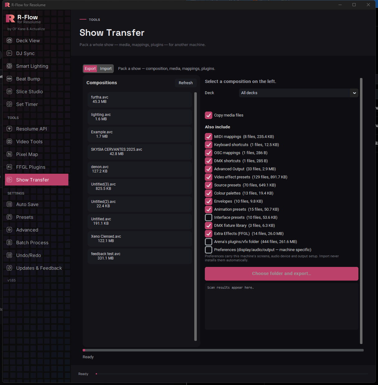Image resolution: width=378 pixels, height=385 pixels.
Task: Maximize the R-Flow window
Action: [354, 5]
